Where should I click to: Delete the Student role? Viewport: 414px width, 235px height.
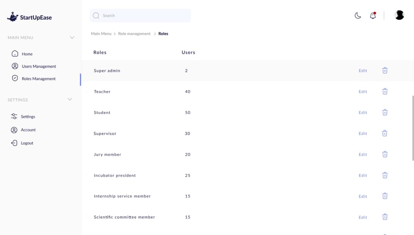pyautogui.click(x=385, y=112)
